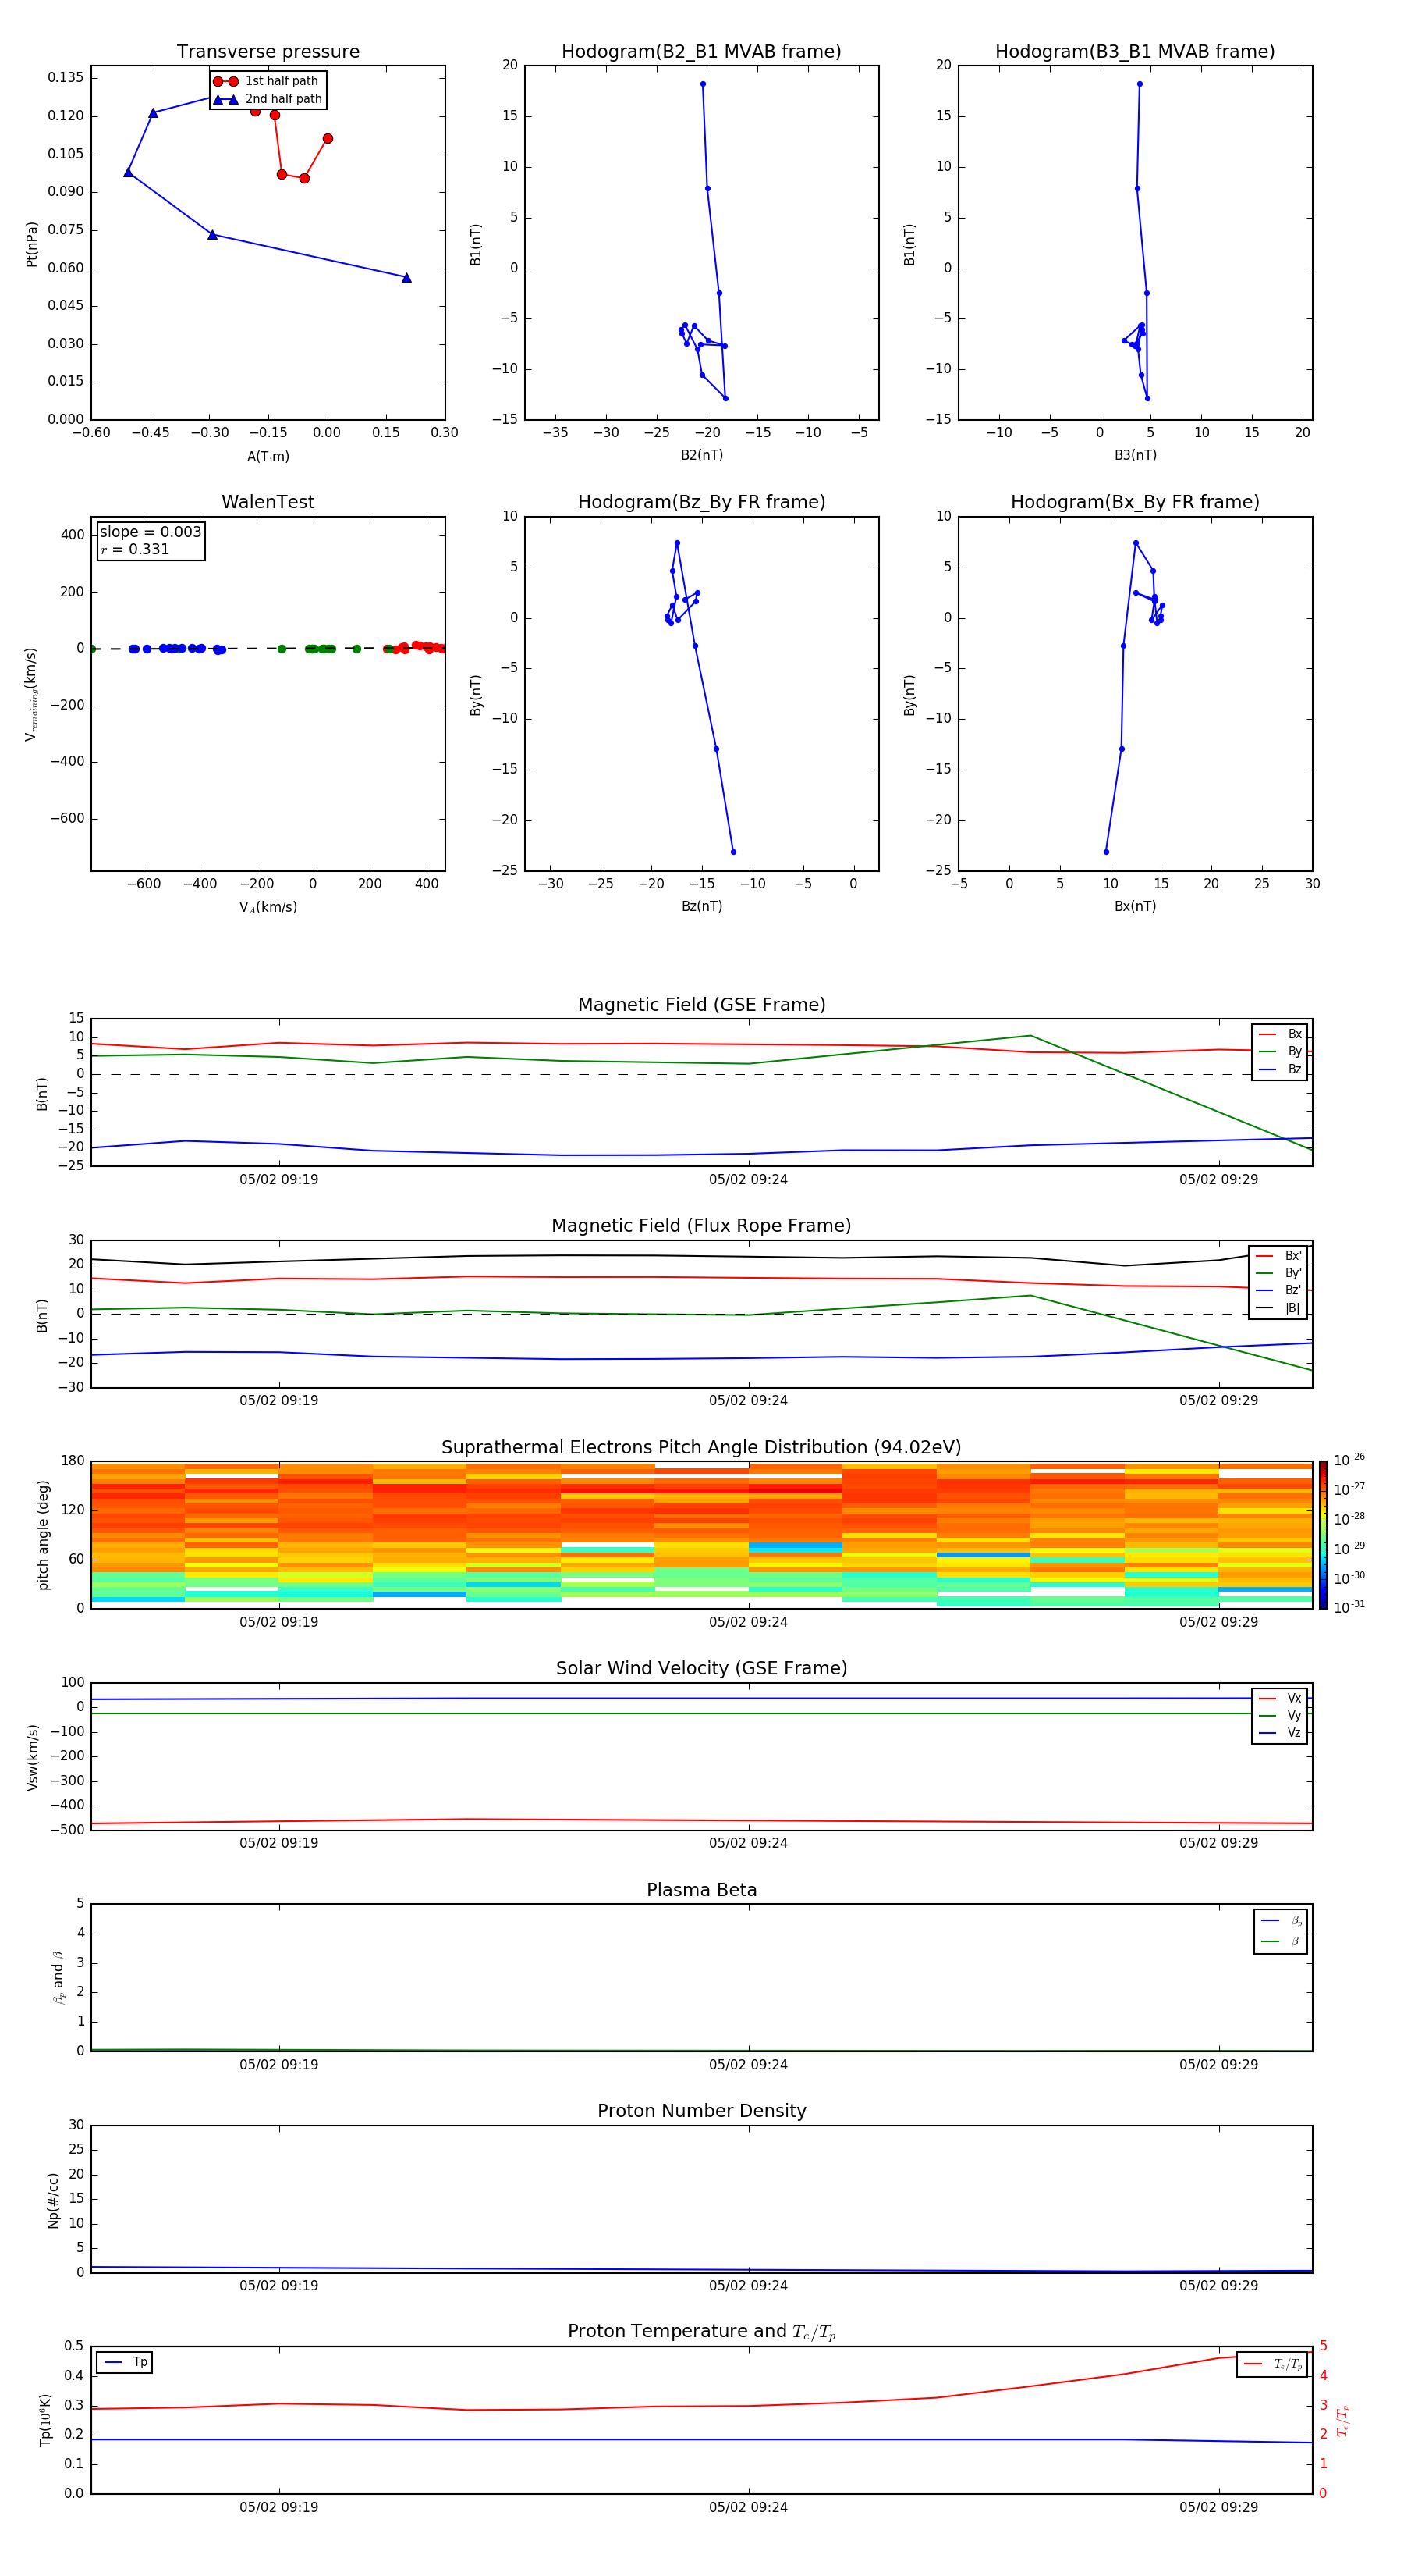Click top data point in B2_B1 hodogram
Screen dimensions: 1404x2576
[x=703, y=84]
